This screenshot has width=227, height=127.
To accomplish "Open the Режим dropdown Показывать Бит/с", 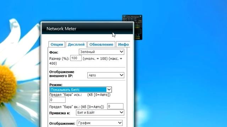I will tap(81, 90).
